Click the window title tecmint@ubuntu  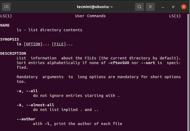(95, 7)
